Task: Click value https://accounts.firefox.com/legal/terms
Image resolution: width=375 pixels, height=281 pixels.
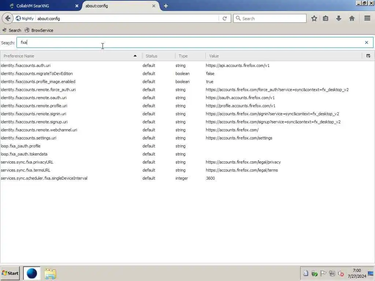Action: point(242,171)
